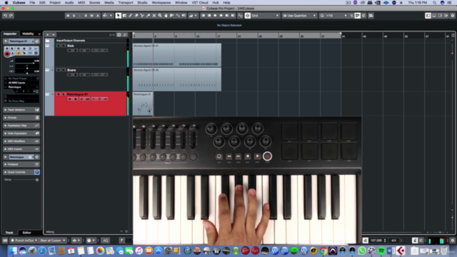Select the Track tab at bottom

pyautogui.click(x=9, y=233)
